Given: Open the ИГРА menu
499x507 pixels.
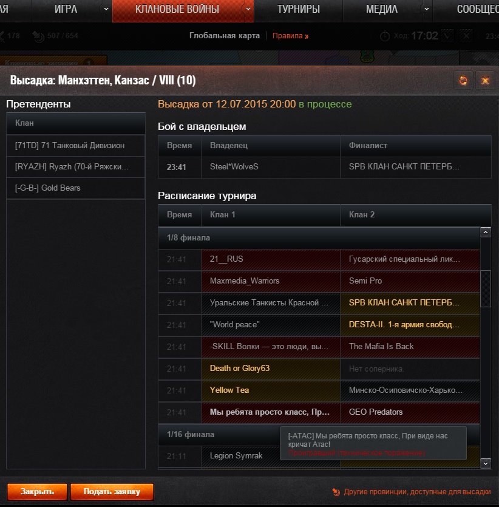Looking at the screenshot, I should pyautogui.click(x=66, y=9).
